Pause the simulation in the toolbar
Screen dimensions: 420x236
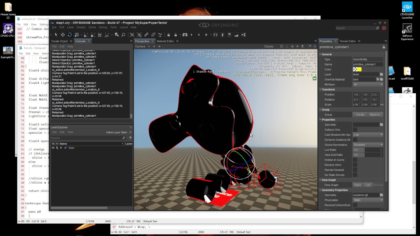click(199, 35)
